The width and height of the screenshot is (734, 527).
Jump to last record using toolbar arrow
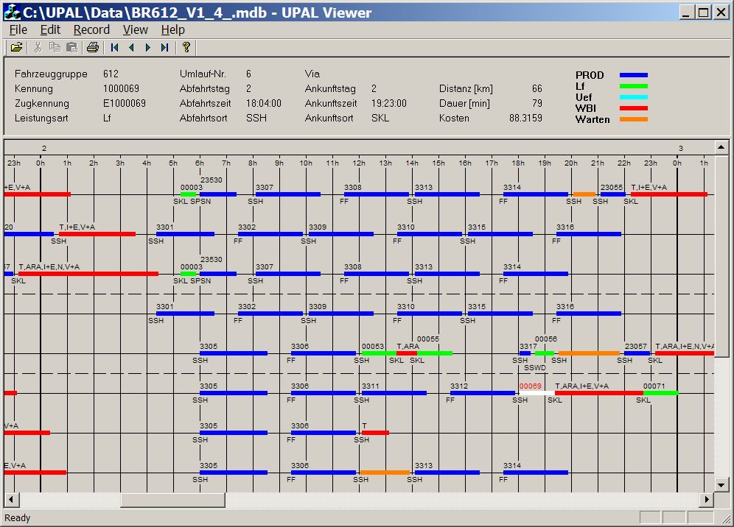[x=164, y=48]
